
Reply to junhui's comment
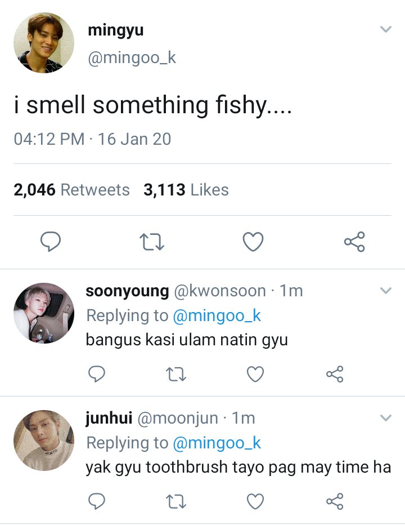pyautogui.click(x=98, y=501)
